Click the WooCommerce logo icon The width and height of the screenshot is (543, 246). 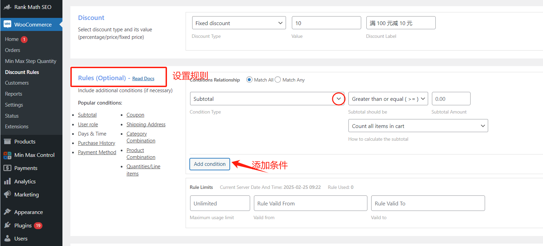click(7, 24)
